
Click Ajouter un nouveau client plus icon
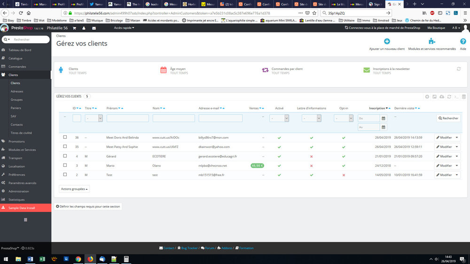click(387, 41)
